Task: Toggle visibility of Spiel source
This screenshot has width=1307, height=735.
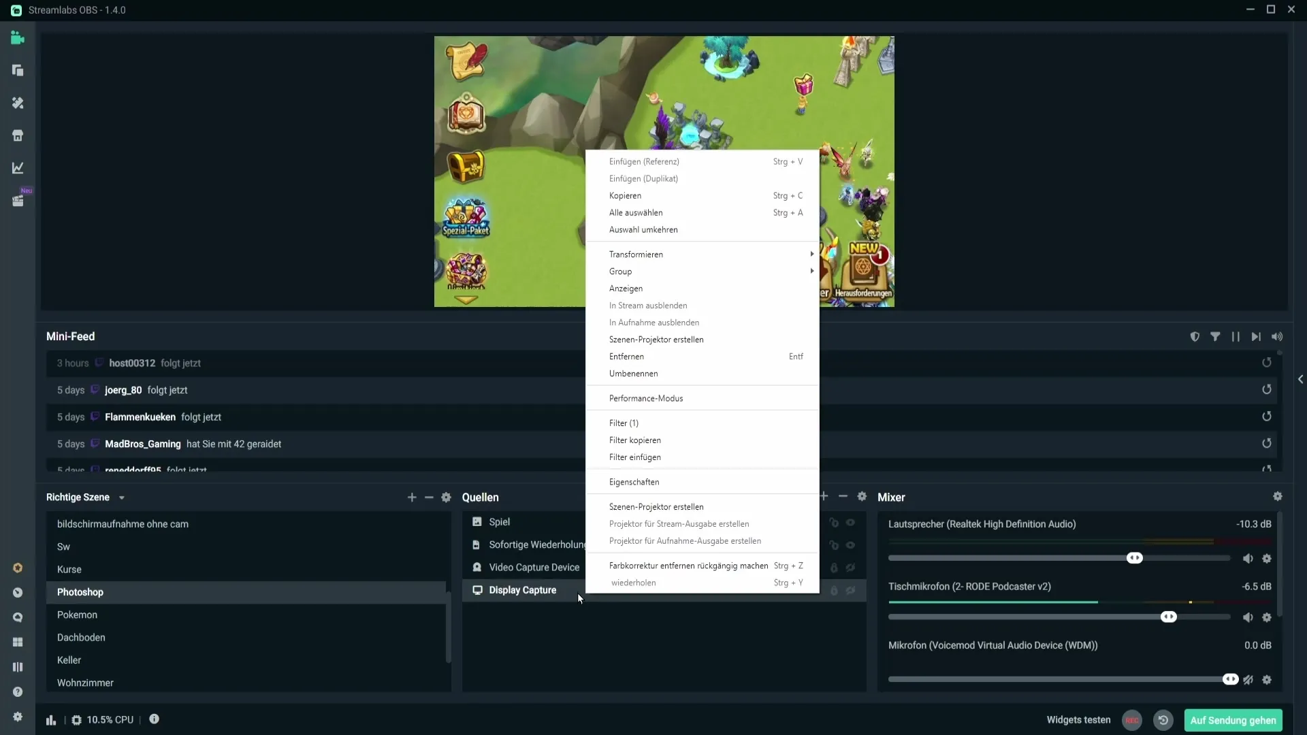Action: 851,523
